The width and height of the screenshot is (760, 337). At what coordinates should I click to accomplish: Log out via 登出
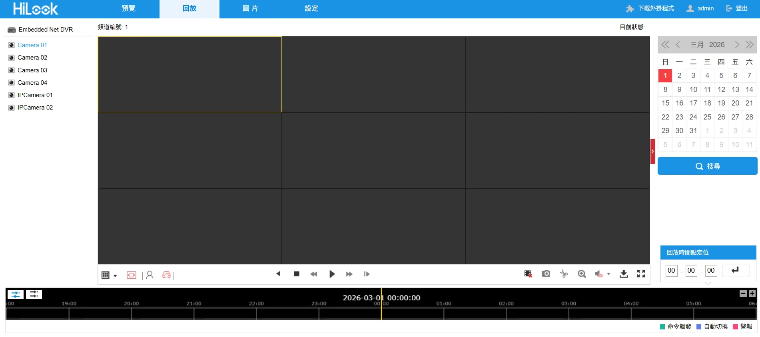point(737,8)
